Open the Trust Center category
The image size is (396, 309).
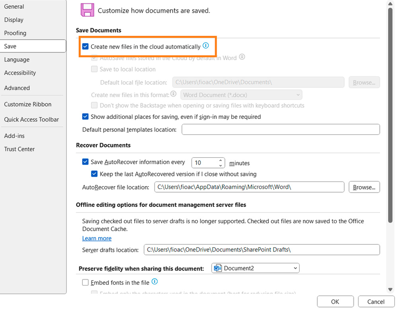pyautogui.click(x=20, y=149)
